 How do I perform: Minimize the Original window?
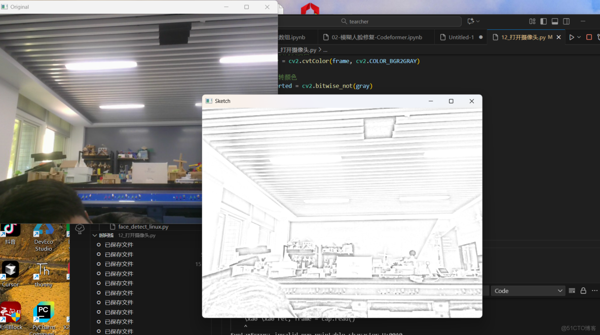pos(226,7)
